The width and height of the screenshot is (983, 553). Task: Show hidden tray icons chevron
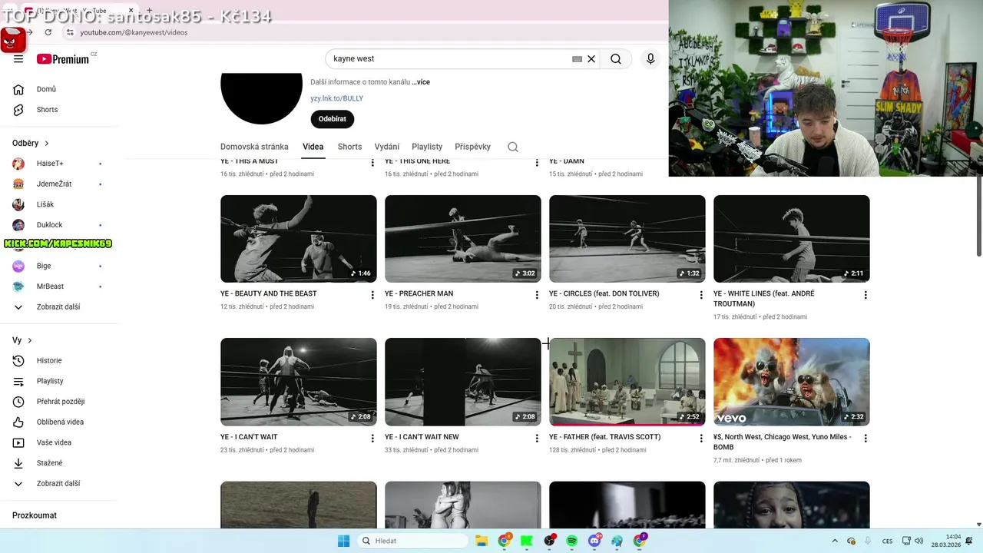click(835, 541)
